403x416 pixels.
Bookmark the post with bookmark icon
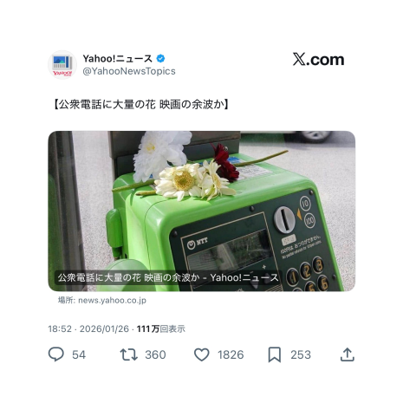[275, 354]
